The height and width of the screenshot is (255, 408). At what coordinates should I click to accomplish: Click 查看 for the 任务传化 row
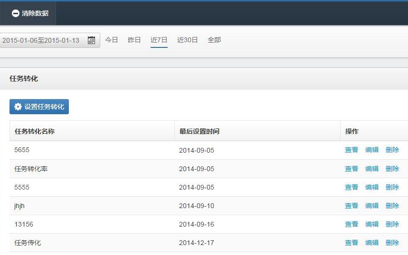click(x=351, y=243)
